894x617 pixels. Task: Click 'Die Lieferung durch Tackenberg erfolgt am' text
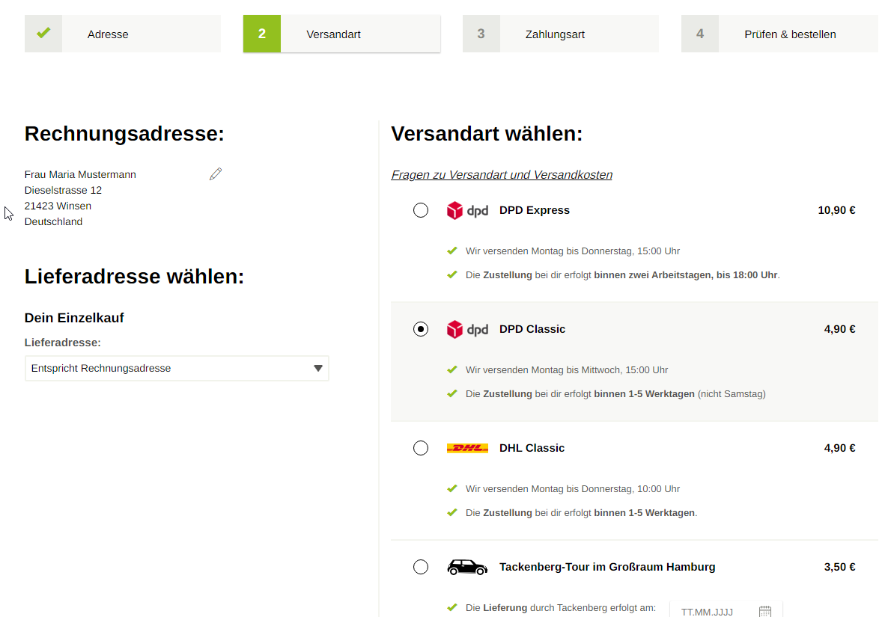(x=561, y=608)
